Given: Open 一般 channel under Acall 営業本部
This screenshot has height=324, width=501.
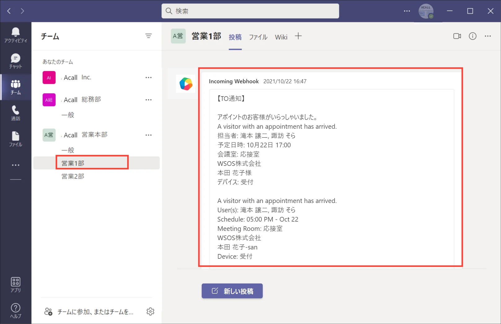Looking at the screenshot, I should [x=68, y=150].
